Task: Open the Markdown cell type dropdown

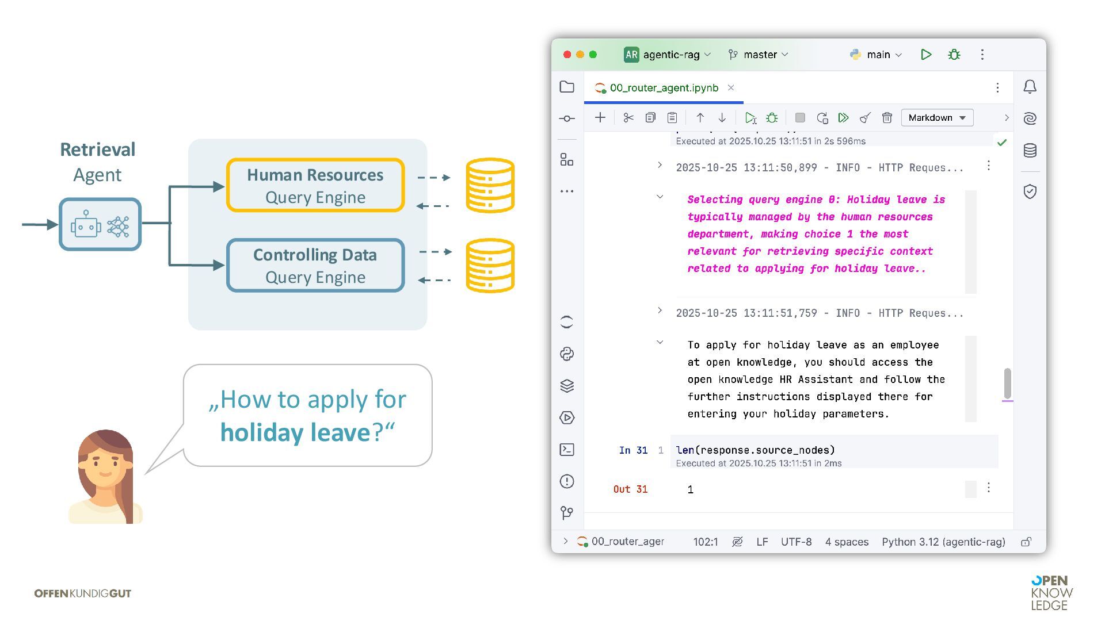Action: click(936, 118)
